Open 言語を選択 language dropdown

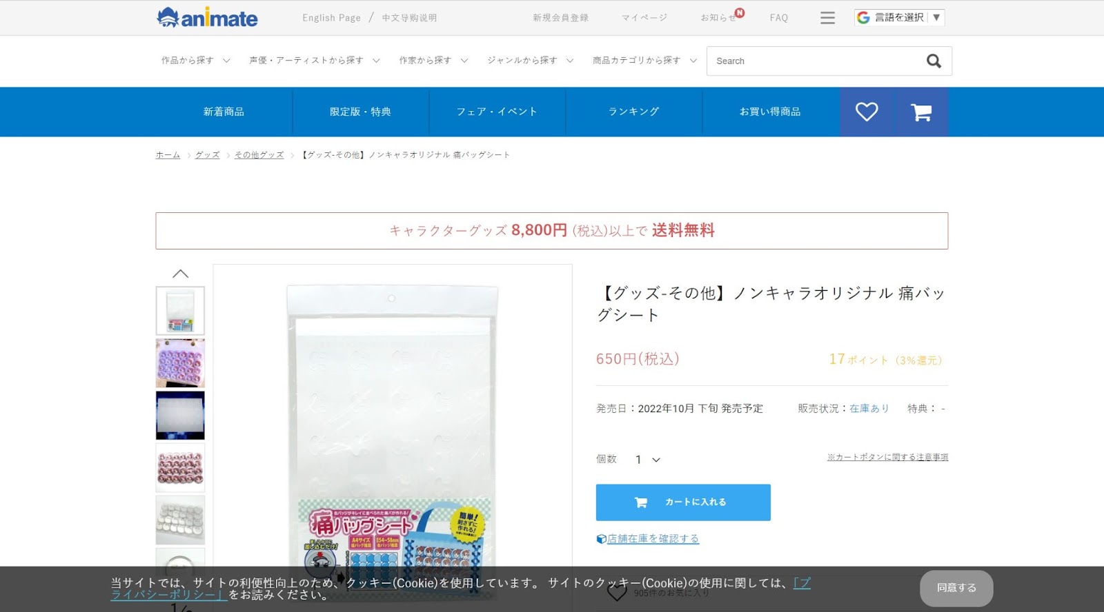pyautogui.click(x=899, y=17)
